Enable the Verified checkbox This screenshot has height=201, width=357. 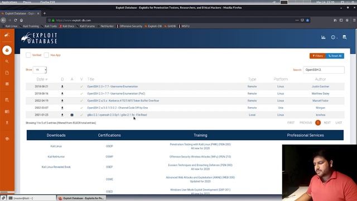click(28, 55)
